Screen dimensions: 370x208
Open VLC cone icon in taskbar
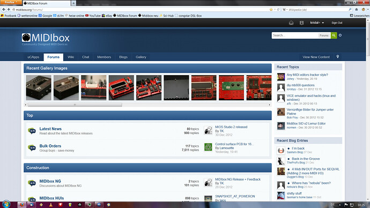51,205
